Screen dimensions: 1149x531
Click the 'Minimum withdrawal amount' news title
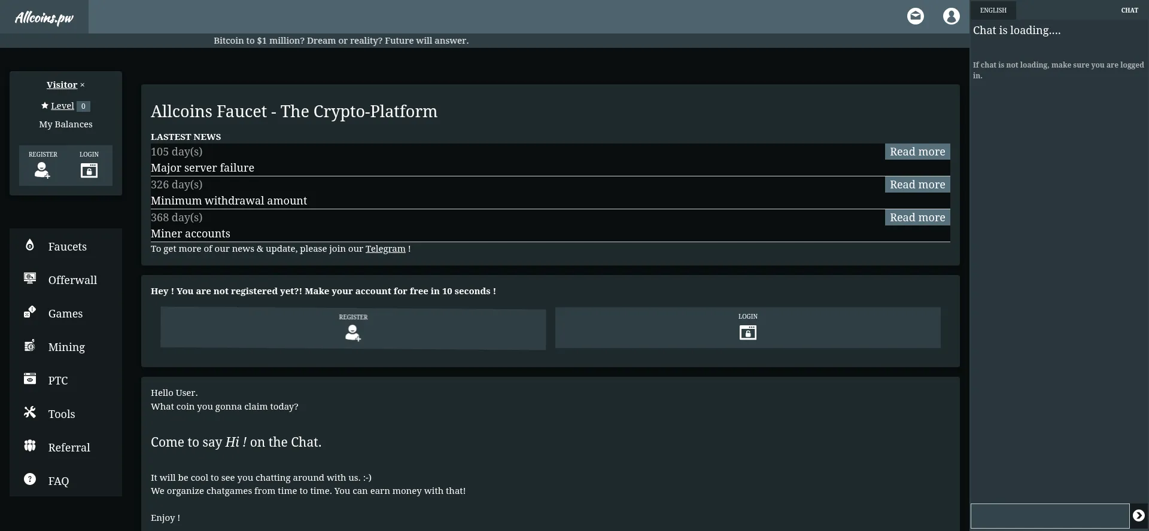229,201
